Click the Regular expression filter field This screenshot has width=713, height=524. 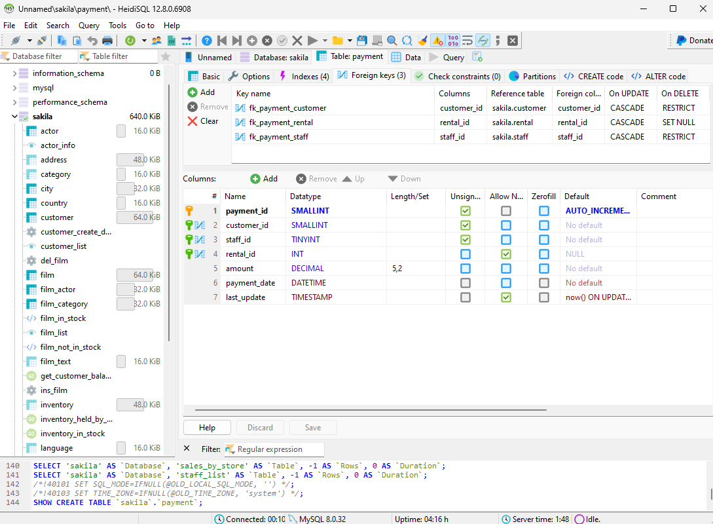274,449
